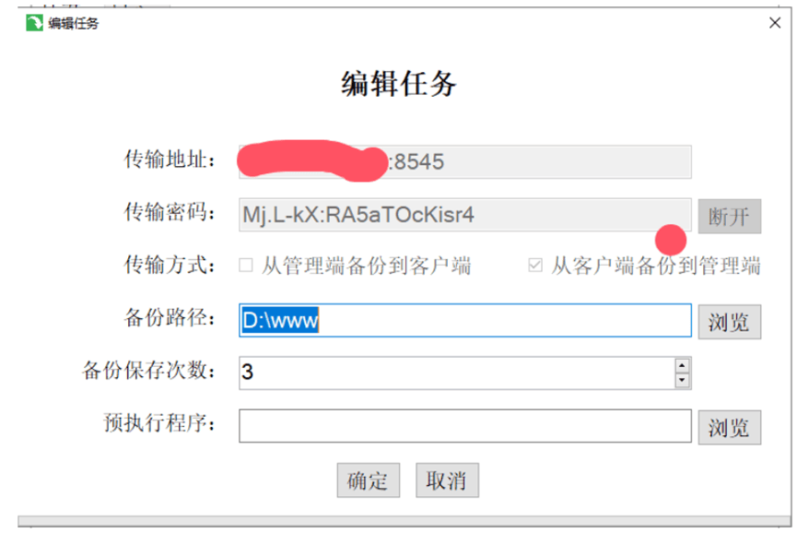
Task: Click the empty 预执行程序 field
Action: [x=465, y=426]
